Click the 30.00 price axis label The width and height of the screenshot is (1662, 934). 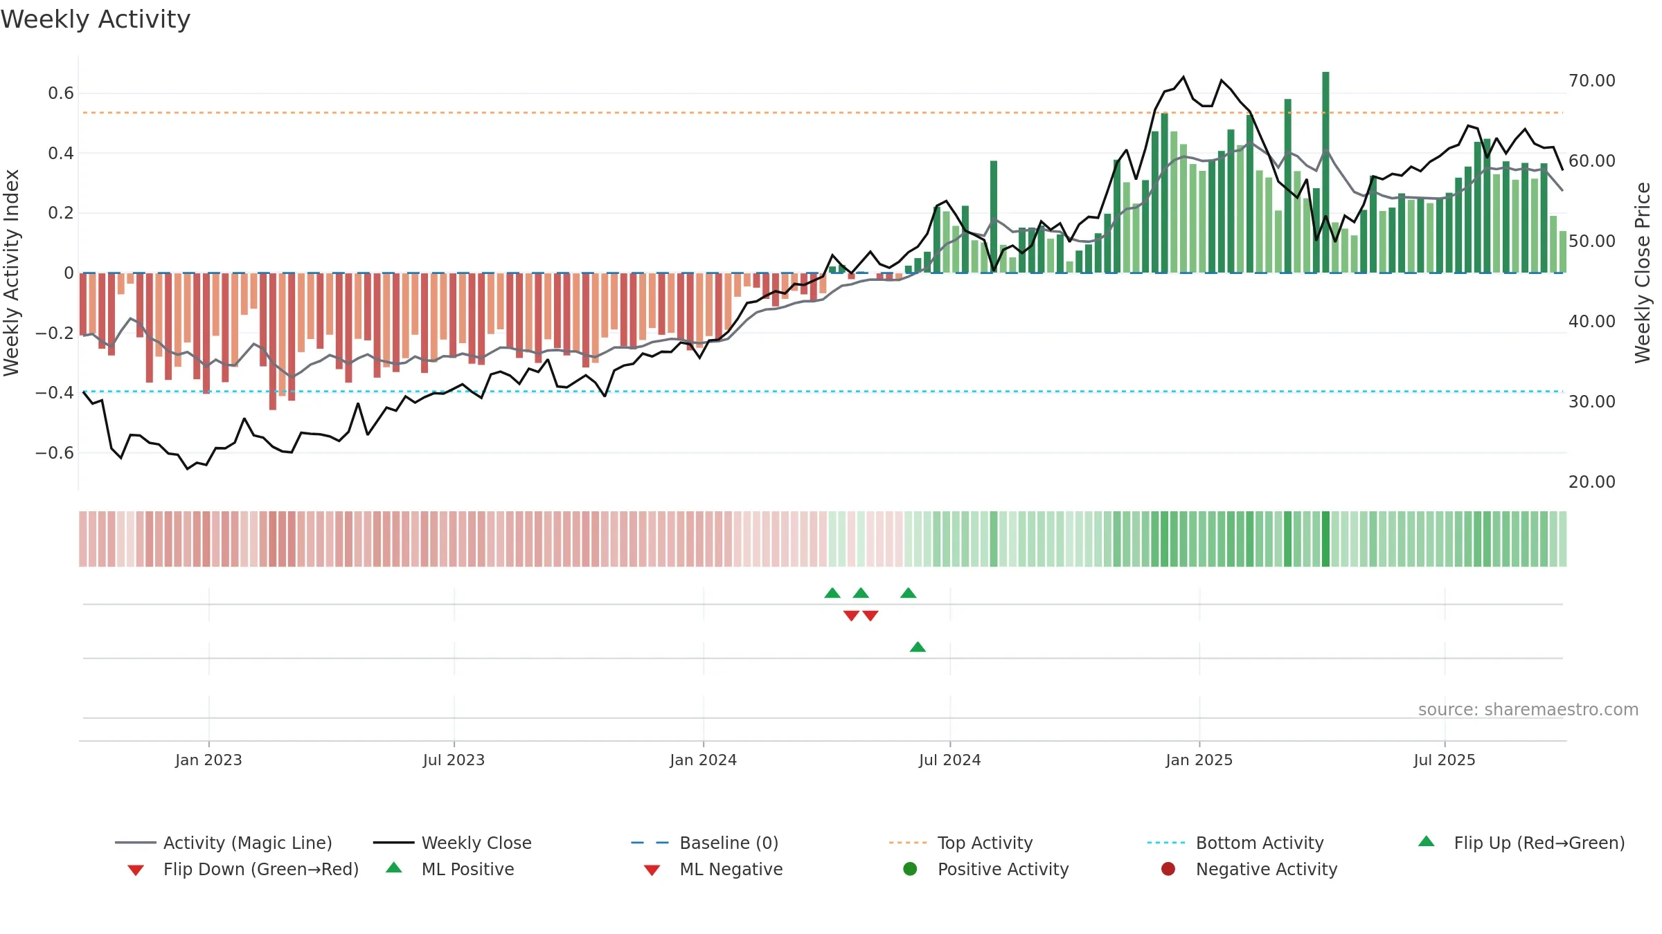[1591, 401]
